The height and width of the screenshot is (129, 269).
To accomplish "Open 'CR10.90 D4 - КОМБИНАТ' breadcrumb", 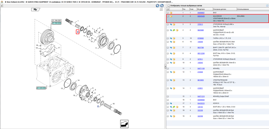I will (x=97, y=2).
